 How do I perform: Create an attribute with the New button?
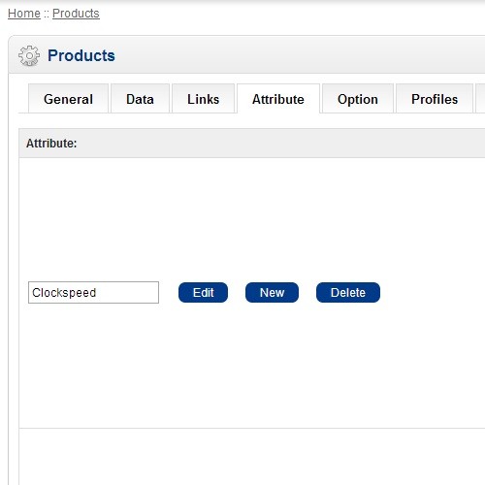point(272,292)
